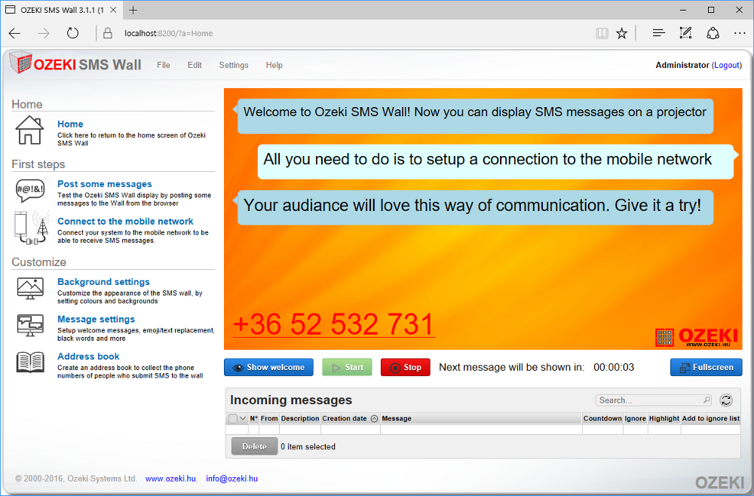The image size is (754, 496).
Task: Click the Address book open-book icon
Action: click(30, 363)
